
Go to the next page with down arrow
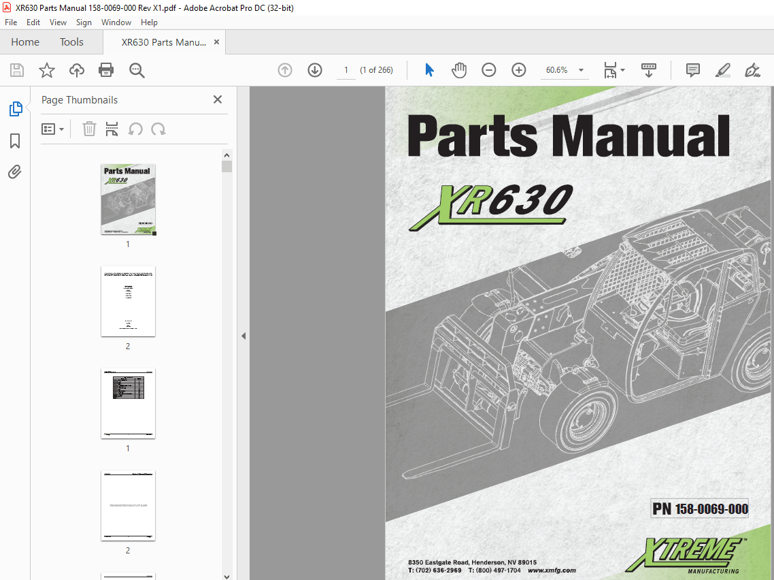[x=314, y=69]
